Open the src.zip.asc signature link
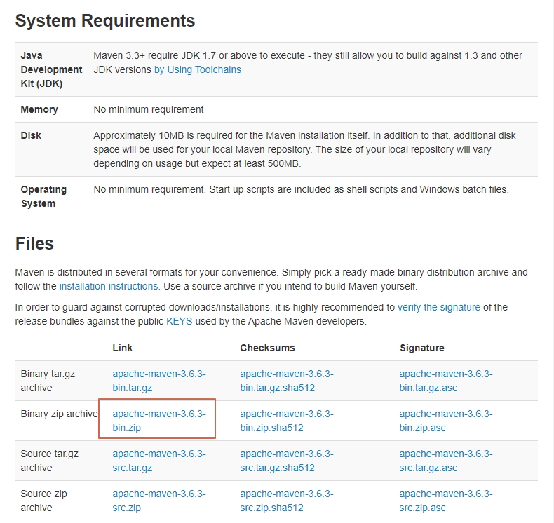The width and height of the screenshot is (554, 523). (x=446, y=501)
